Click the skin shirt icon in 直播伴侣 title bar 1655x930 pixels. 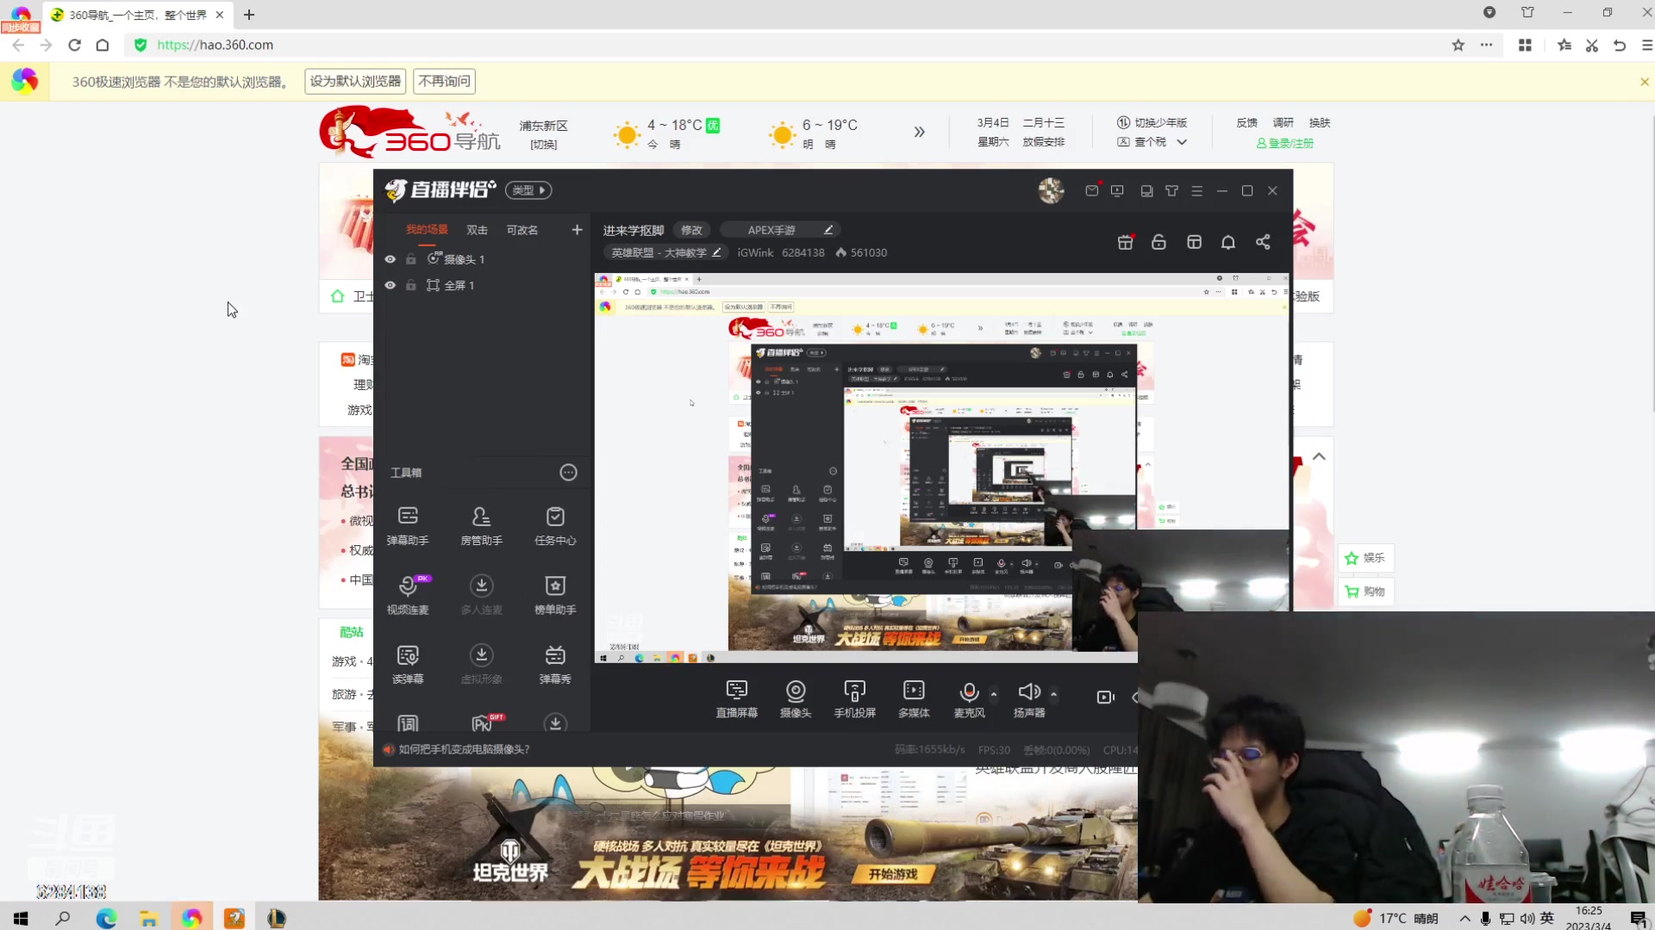1171,190
